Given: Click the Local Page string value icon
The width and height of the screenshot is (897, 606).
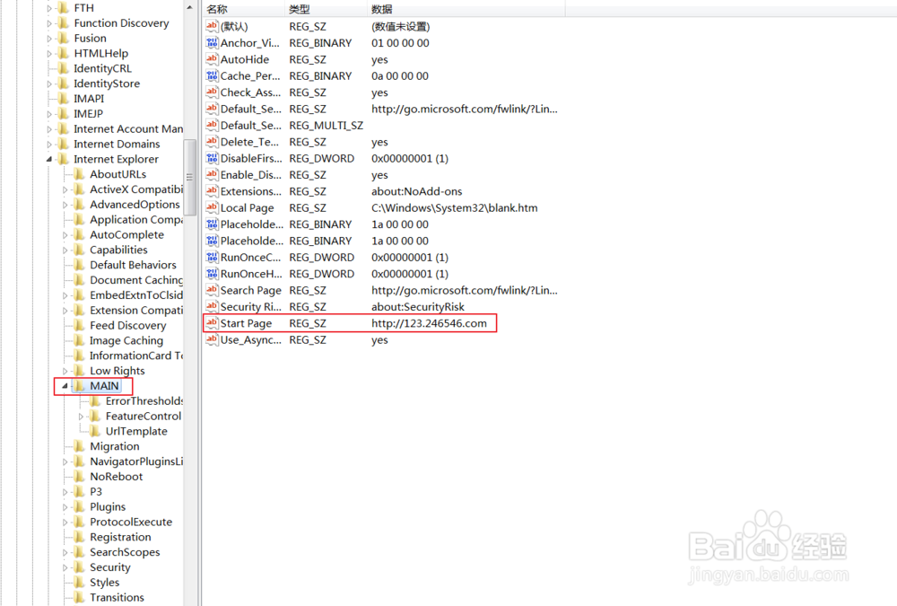Looking at the screenshot, I should (x=212, y=207).
